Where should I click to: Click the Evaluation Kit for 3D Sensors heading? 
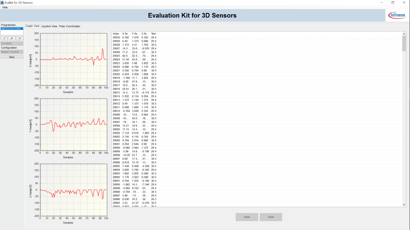click(192, 15)
